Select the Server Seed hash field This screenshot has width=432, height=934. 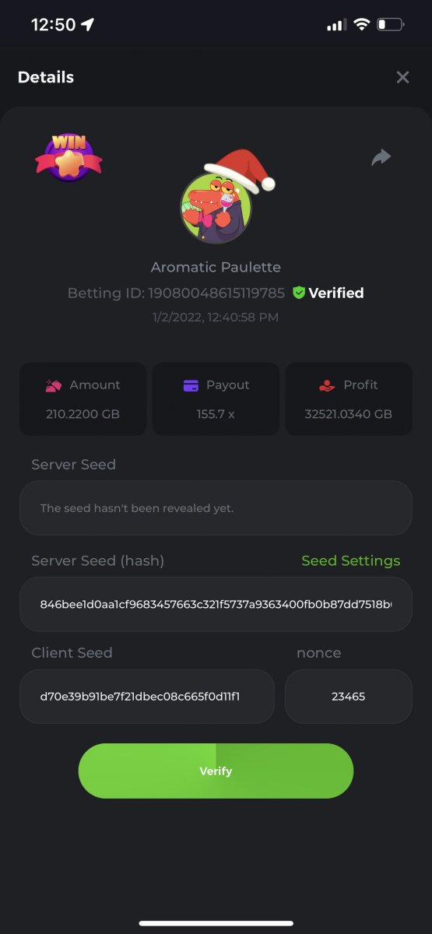(216, 604)
